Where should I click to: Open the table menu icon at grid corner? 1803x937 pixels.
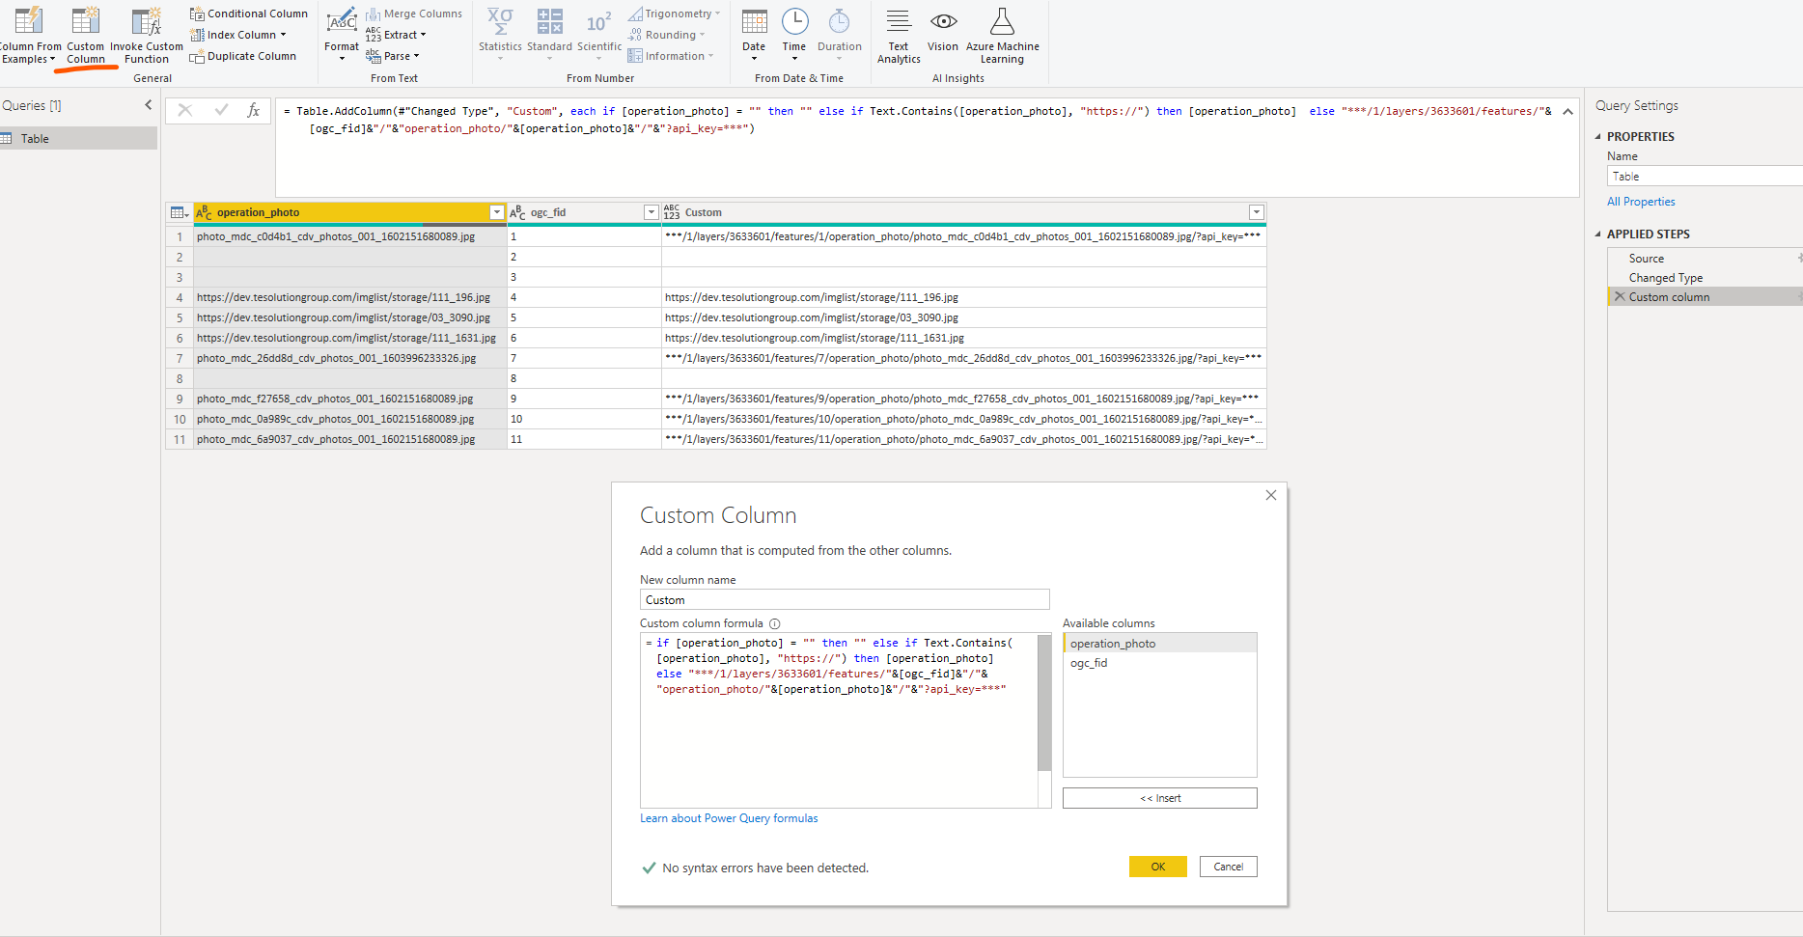180,212
